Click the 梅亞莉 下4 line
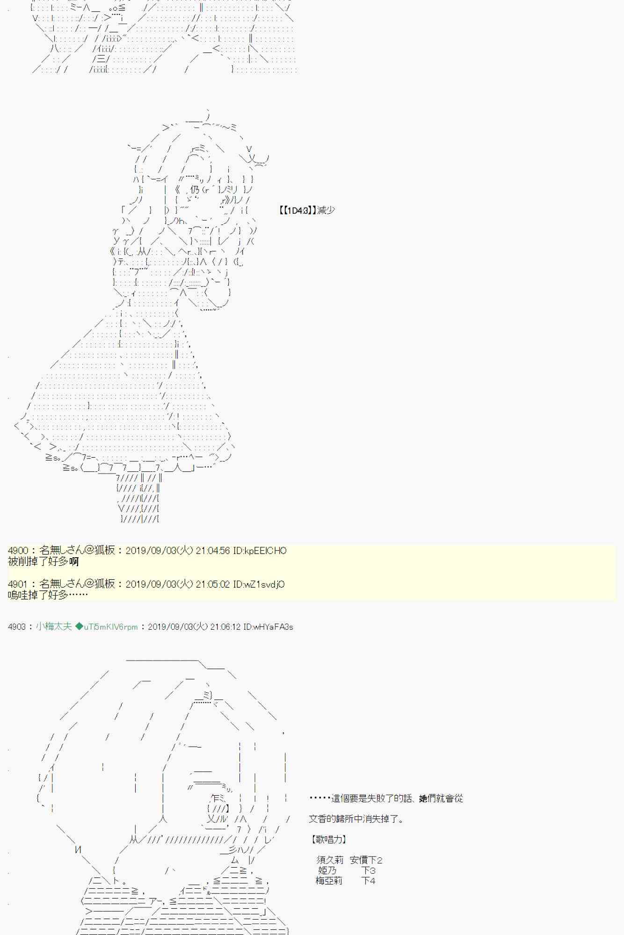The image size is (624, 935). (x=345, y=881)
